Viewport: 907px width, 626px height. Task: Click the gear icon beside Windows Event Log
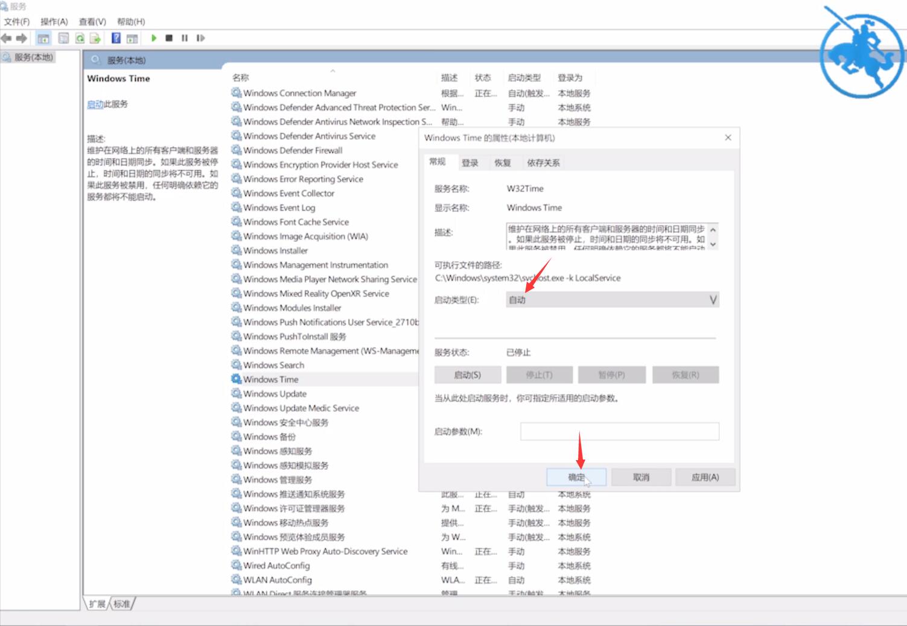[236, 207]
